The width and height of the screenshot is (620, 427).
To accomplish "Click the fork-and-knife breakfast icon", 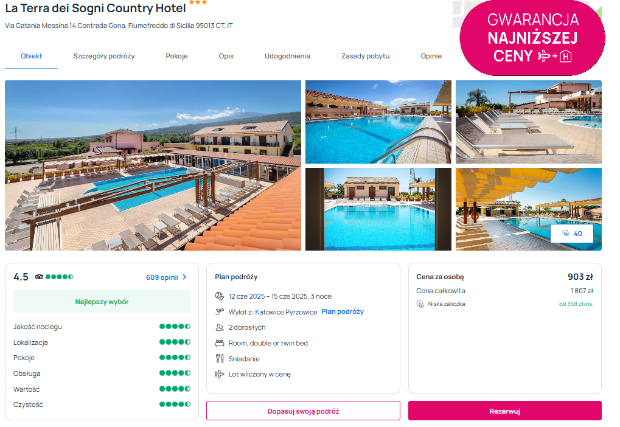I will [220, 359].
